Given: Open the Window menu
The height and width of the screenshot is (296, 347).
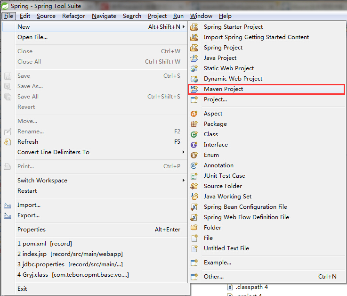Looking at the screenshot, I should 201,16.
